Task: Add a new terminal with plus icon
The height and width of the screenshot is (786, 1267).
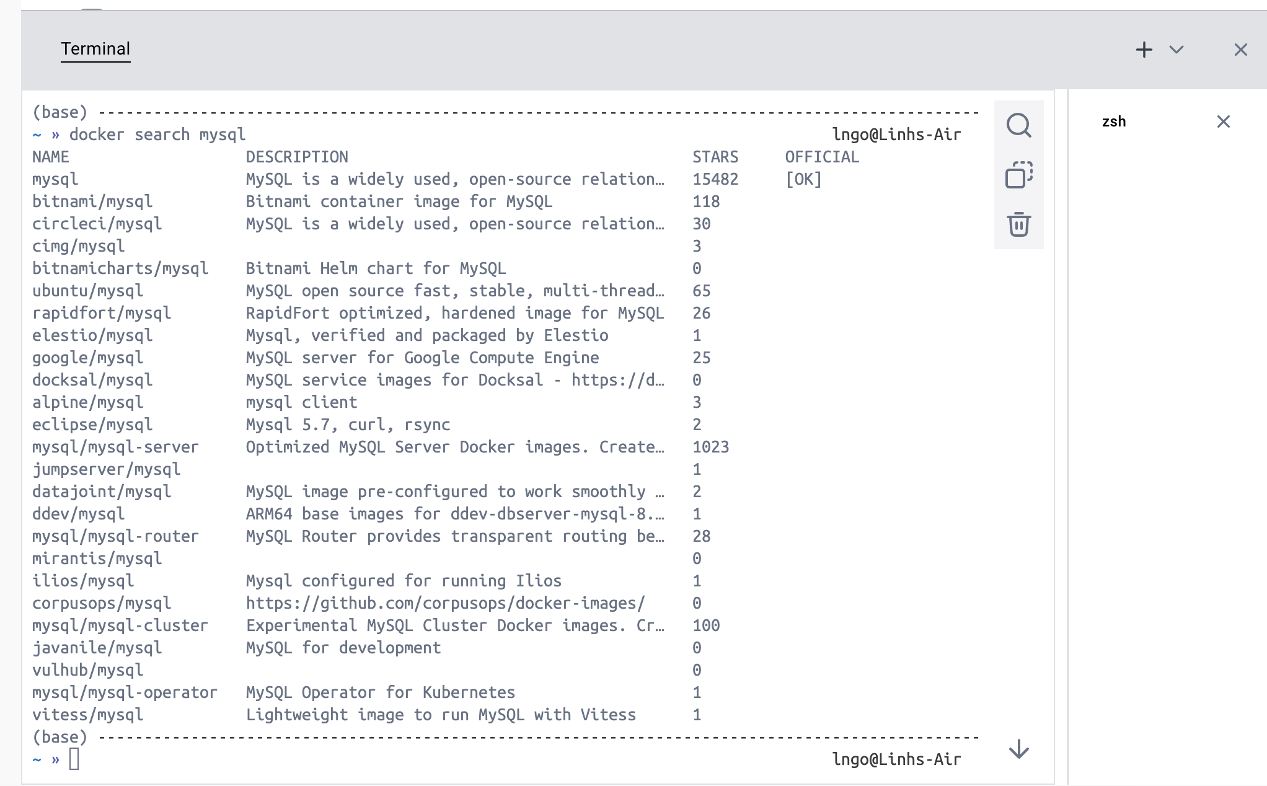Action: tap(1144, 50)
